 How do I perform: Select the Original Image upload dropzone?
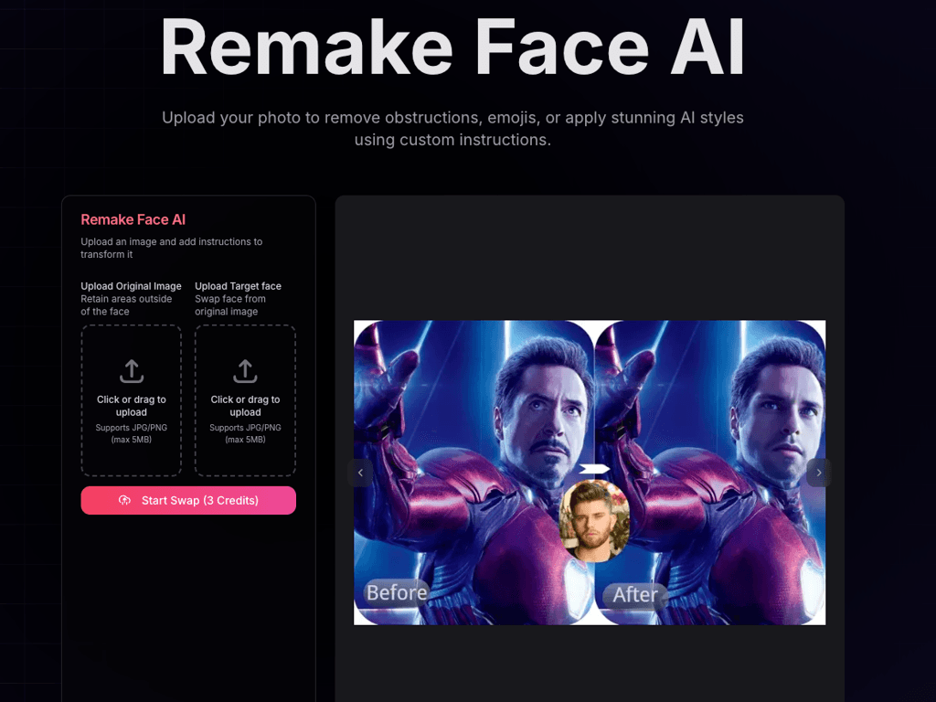131,400
